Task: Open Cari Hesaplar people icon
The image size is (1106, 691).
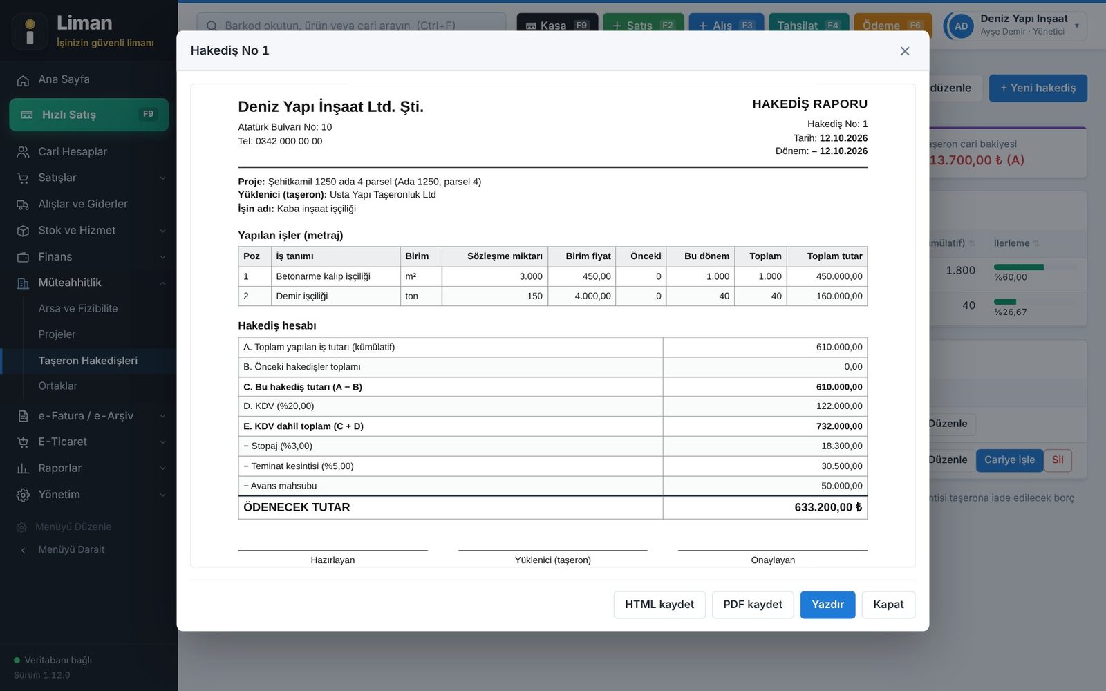Action: tap(23, 152)
